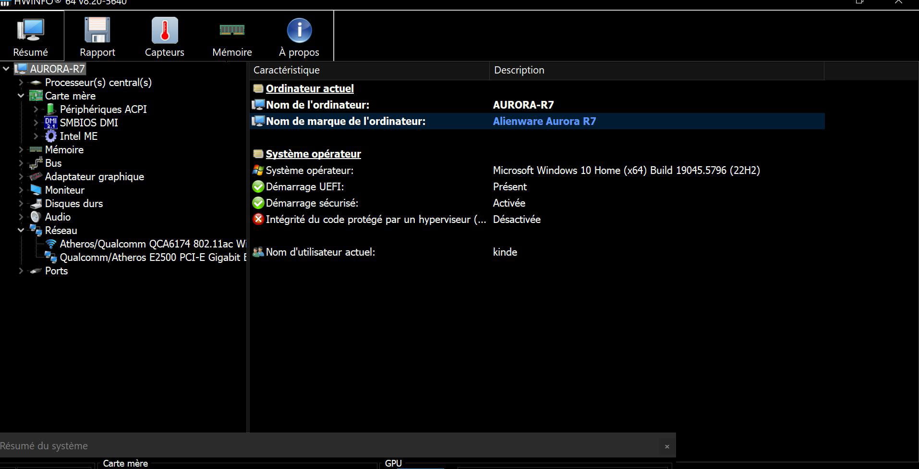Select the kinde username value

click(x=505, y=252)
